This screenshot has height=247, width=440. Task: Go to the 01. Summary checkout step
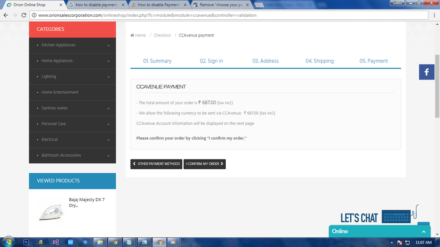tap(157, 61)
